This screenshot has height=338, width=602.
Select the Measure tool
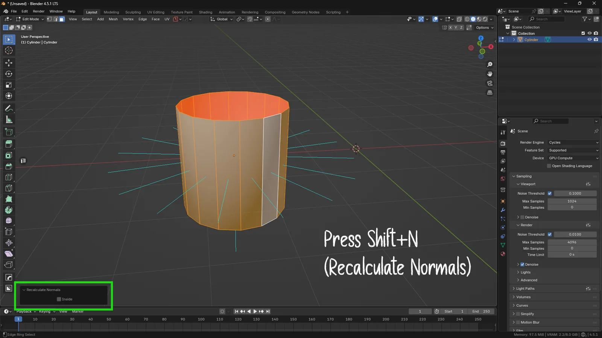(x=9, y=120)
